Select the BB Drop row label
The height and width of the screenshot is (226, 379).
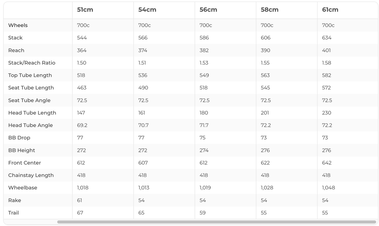[x=19, y=138]
